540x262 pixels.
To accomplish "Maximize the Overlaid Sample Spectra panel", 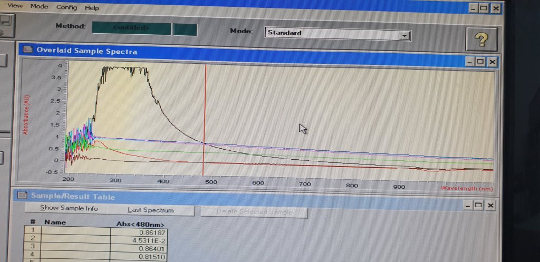I will pyautogui.click(x=480, y=62).
